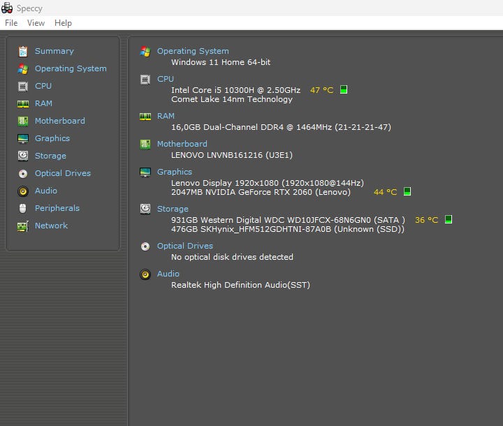Viewport: 503px width, 426px height.
Task: Open Storage section in sidebar
Action: point(50,156)
